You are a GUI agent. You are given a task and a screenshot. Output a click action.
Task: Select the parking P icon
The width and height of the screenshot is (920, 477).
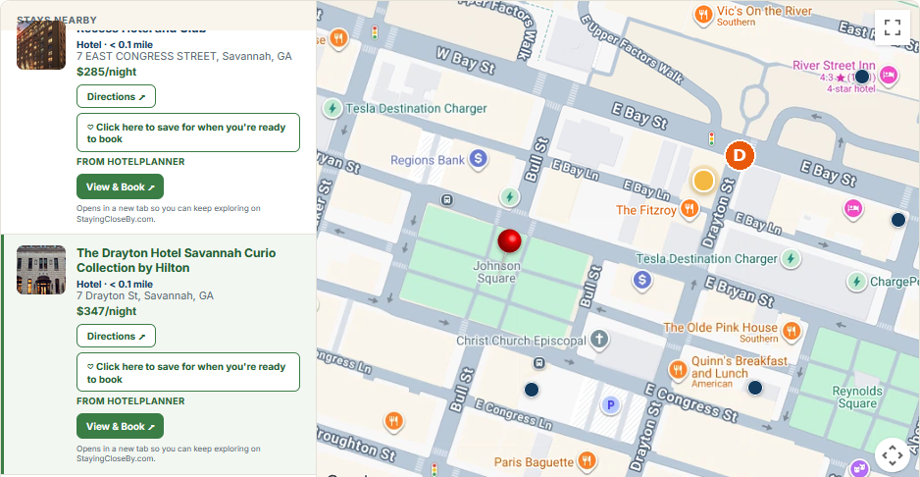tap(610, 404)
